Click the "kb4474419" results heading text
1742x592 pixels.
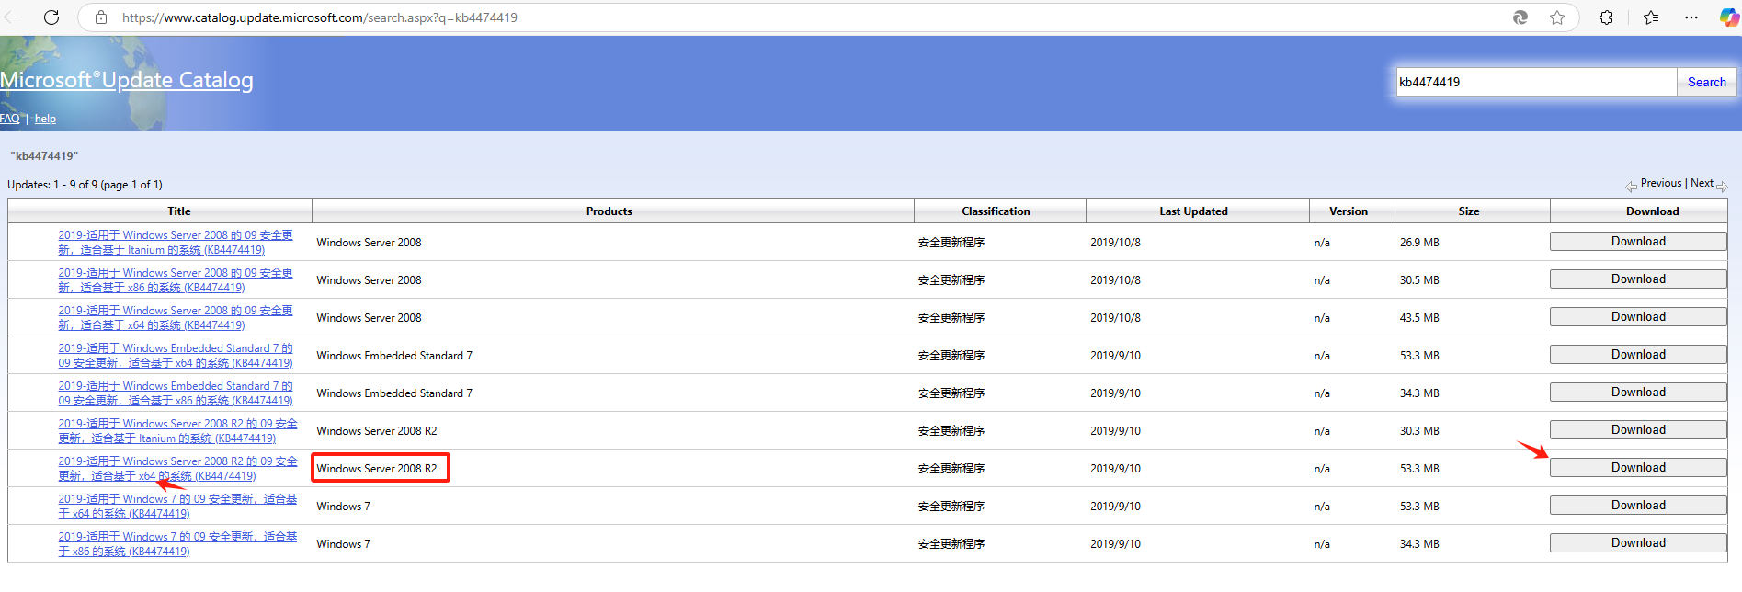(44, 156)
